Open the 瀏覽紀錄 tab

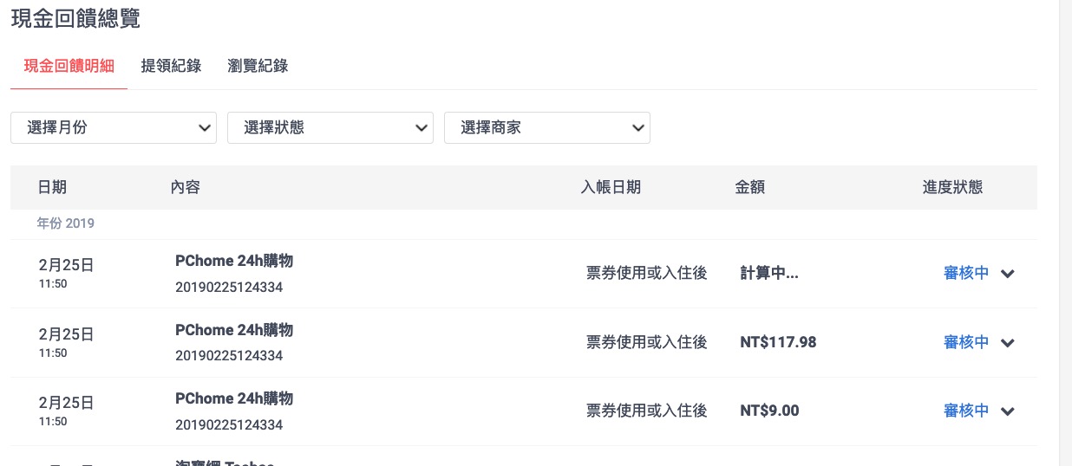[258, 66]
